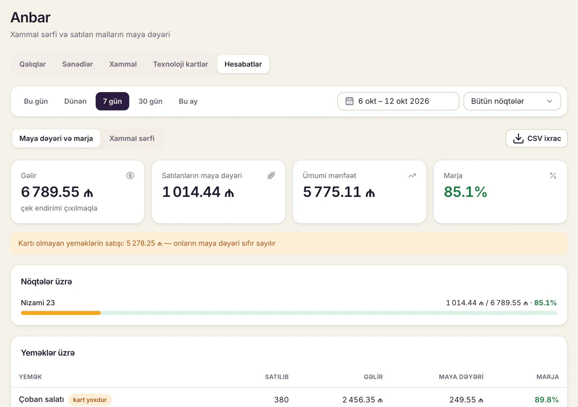Click the Çoban salatı dish name

point(42,399)
